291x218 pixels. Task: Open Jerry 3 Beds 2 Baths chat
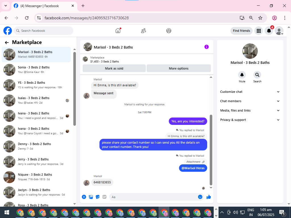coord(36,162)
